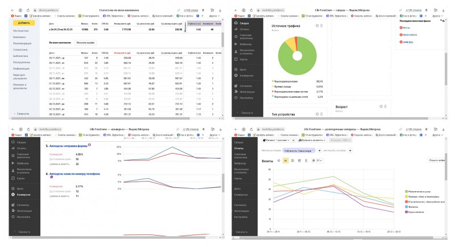Click vertical scrollbar of Direct statistics window
Viewport: 455px width, 247px height.
click(x=222, y=39)
